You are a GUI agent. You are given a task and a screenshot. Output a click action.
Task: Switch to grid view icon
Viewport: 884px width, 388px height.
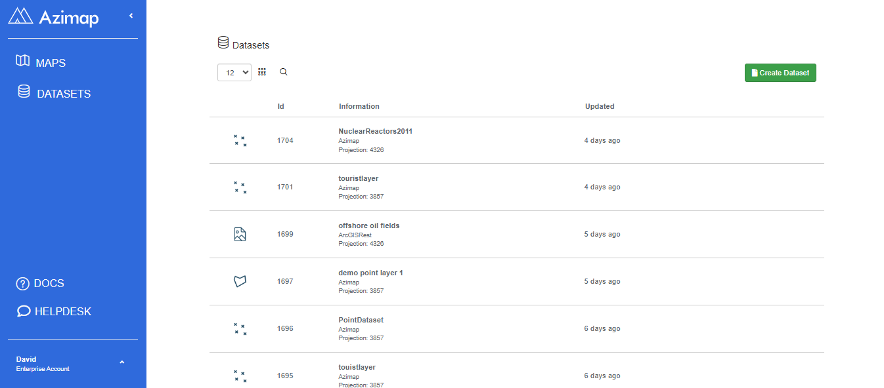[x=262, y=72]
